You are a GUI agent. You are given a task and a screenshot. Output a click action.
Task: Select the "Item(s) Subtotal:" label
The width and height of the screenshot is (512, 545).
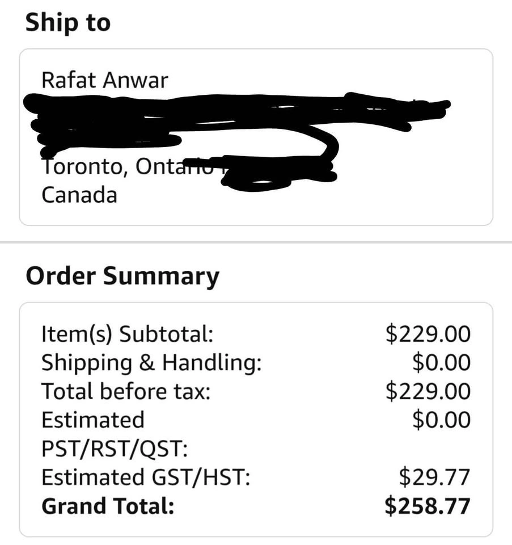pos(127,334)
